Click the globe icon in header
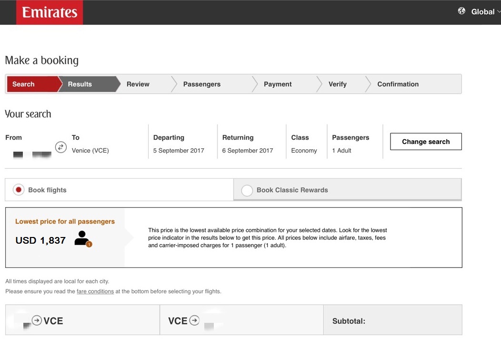This screenshot has height=350, width=501. [461, 11]
